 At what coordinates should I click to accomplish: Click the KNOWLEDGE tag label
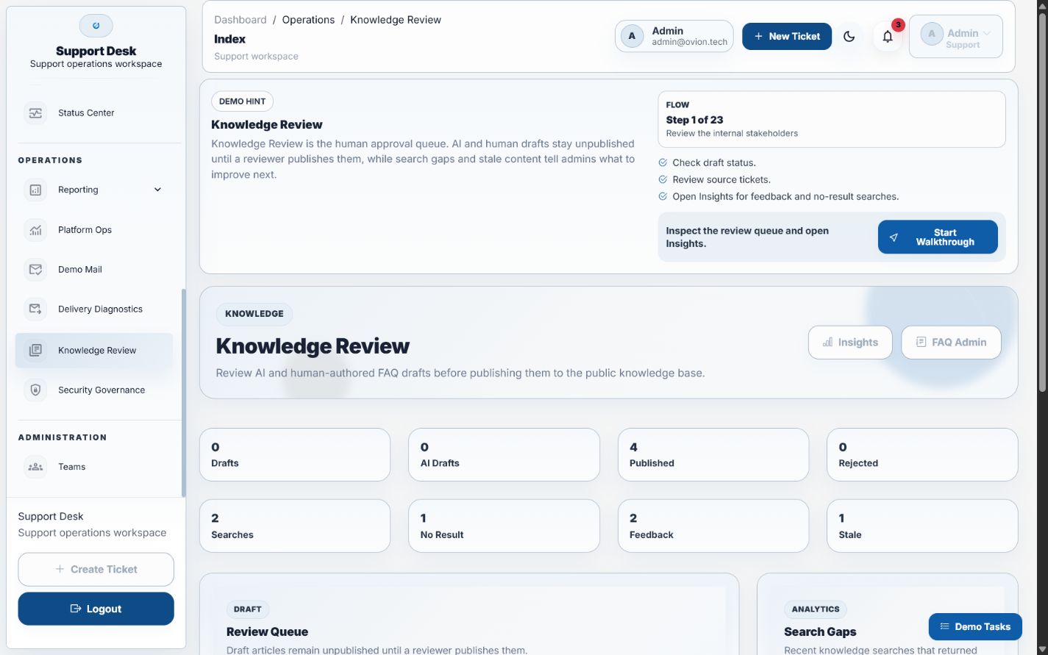(254, 314)
